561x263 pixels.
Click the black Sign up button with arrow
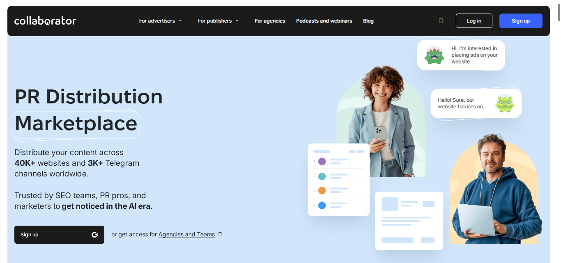point(59,235)
